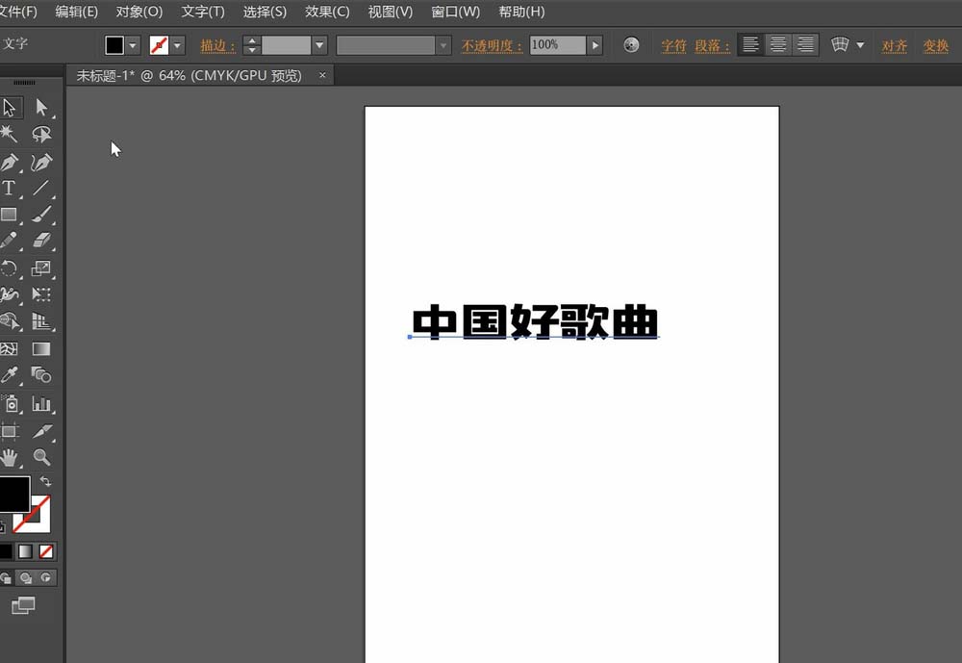962x663 pixels.
Task: Set paint mode to None
Action: [46, 551]
